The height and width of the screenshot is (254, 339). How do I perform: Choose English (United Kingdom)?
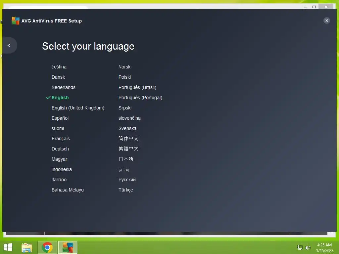click(x=78, y=108)
